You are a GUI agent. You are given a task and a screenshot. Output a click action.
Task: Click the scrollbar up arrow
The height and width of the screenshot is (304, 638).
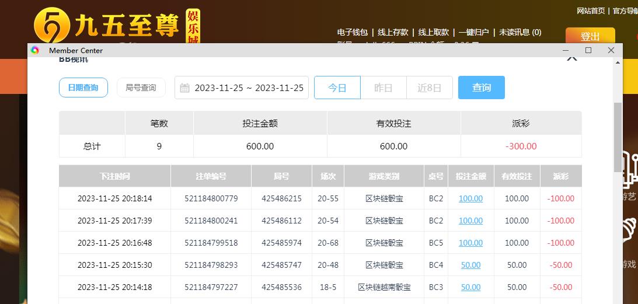pos(618,62)
